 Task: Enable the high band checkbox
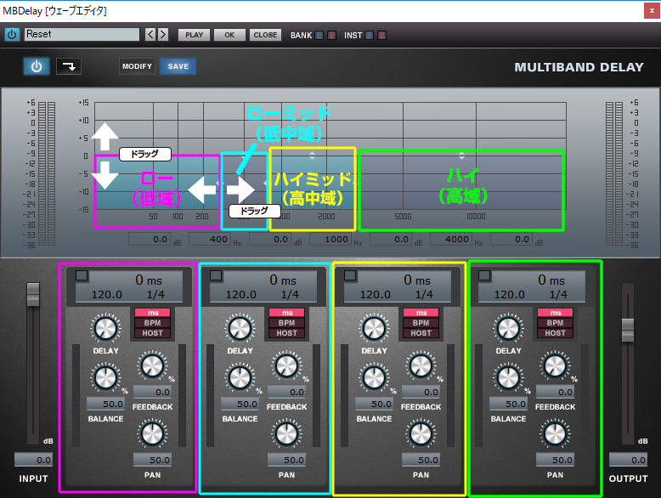(484, 275)
